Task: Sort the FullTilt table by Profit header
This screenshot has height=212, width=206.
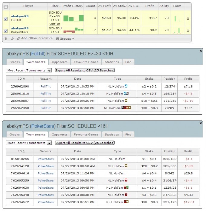Action: (188, 79)
